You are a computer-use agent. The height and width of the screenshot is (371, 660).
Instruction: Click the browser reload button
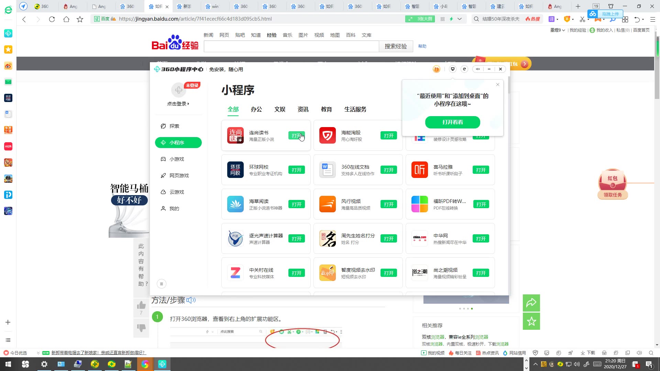click(x=52, y=19)
